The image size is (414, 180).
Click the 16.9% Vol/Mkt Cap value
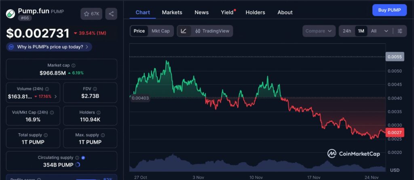(x=33, y=119)
